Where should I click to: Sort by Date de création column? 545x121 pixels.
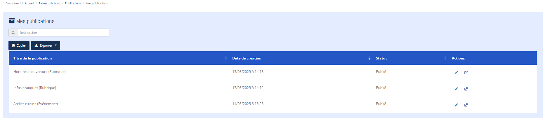pyautogui.click(x=247, y=58)
